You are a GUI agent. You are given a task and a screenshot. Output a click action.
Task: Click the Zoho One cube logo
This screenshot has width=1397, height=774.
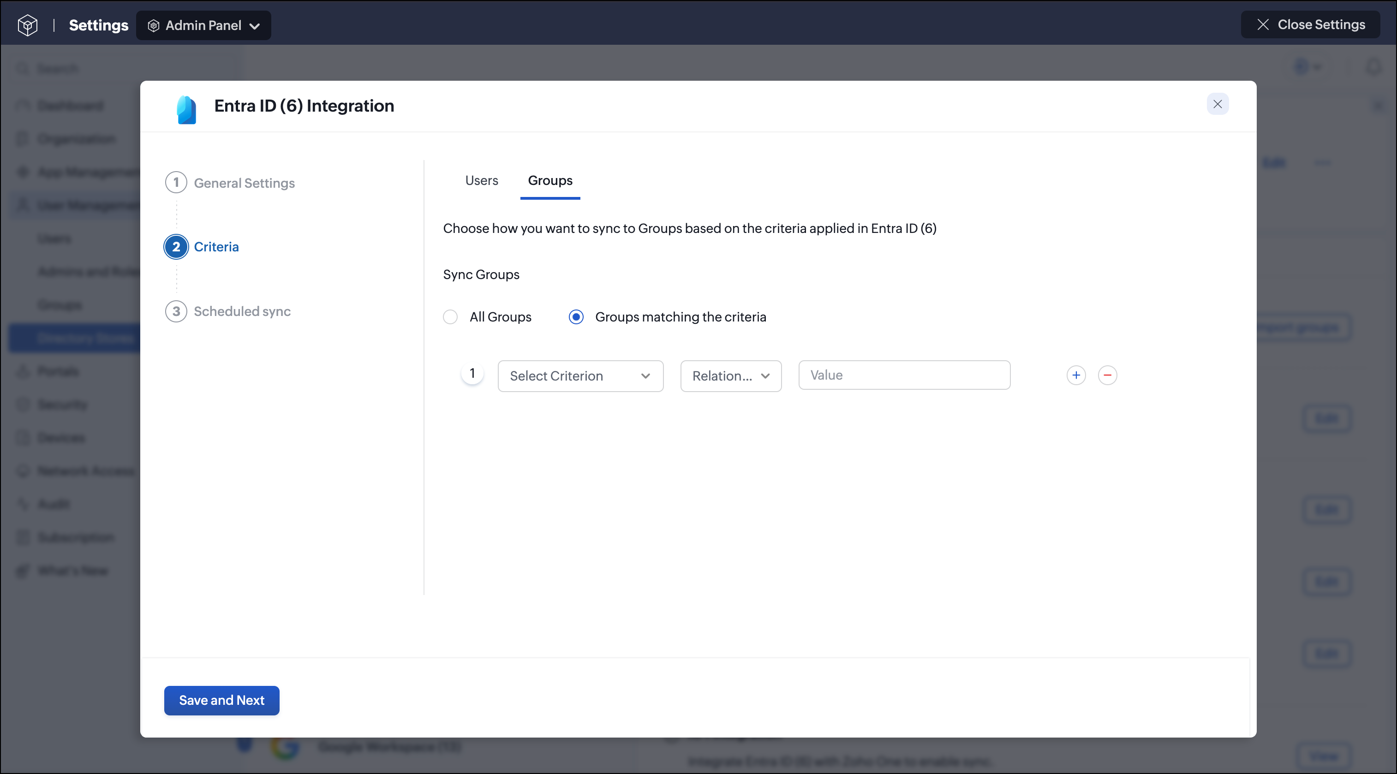(28, 25)
